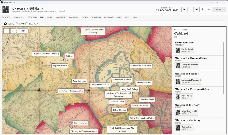Click the Minister of Finance heading
This screenshot has height=135, width=228.
[187, 74]
